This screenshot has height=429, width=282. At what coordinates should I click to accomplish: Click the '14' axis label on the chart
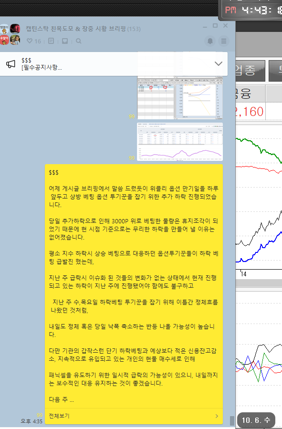(x=243, y=274)
